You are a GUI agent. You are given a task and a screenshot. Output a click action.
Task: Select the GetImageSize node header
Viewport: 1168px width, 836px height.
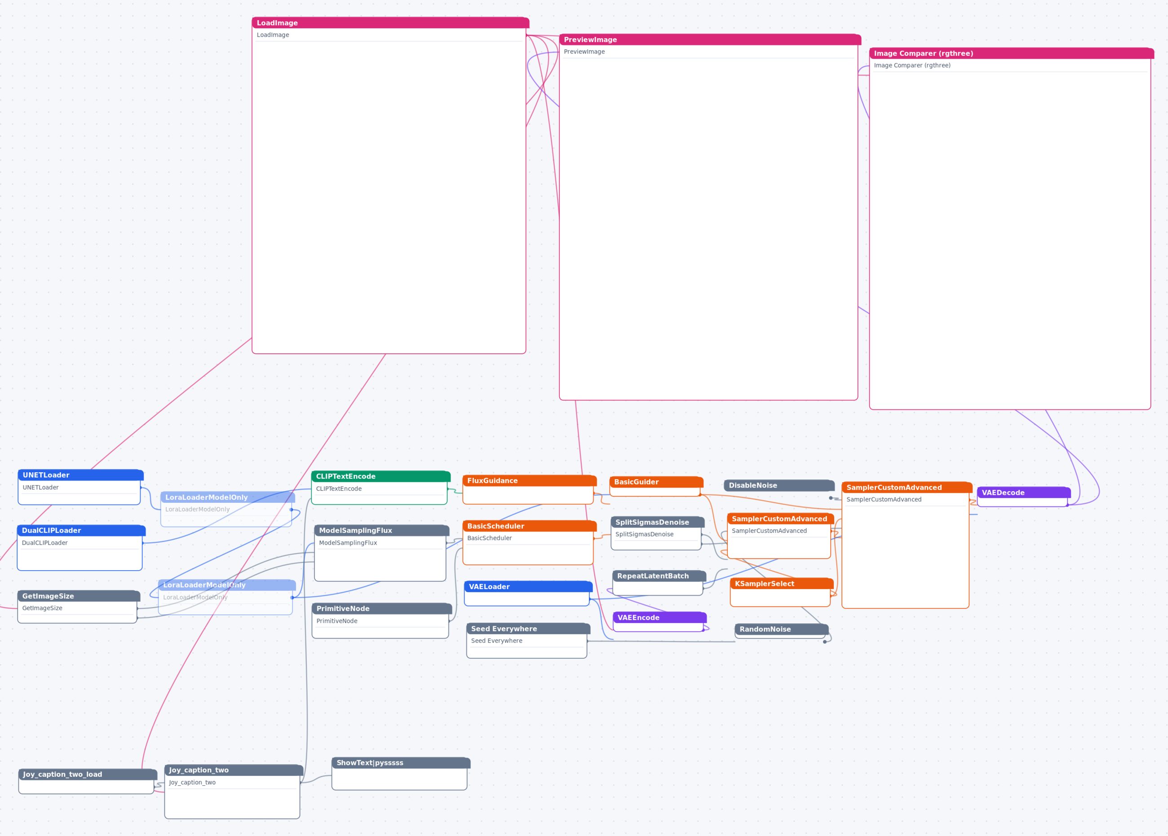click(79, 596)
